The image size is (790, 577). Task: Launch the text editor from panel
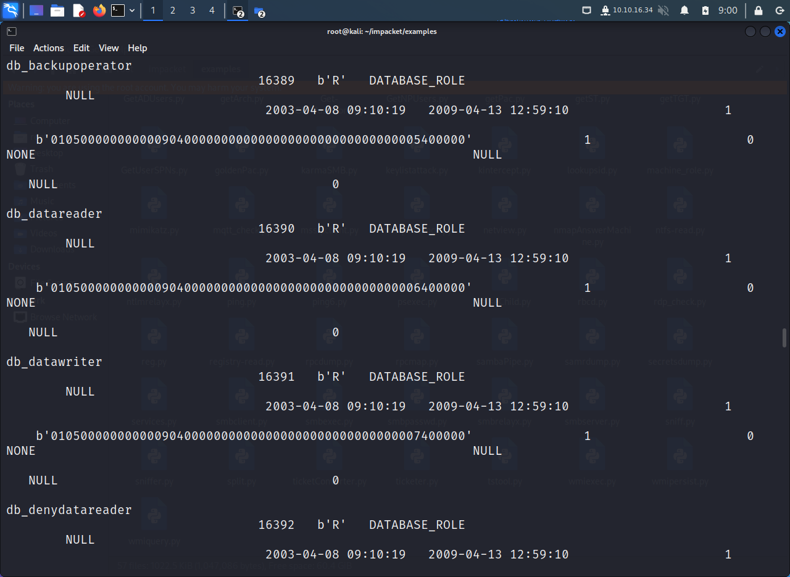coord(78,10)
